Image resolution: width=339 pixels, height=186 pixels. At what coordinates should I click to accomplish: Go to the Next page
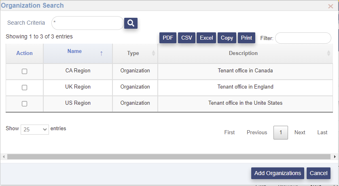300,133
